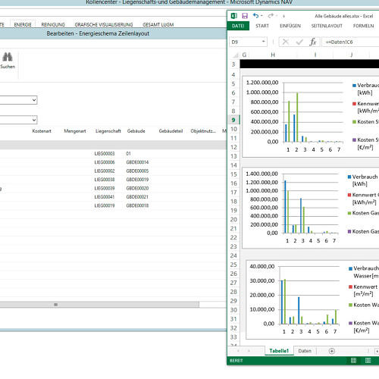Sort by the Objektnutz... column header
The height and width of the screenshot is (379, 379).
pos(203,131)
